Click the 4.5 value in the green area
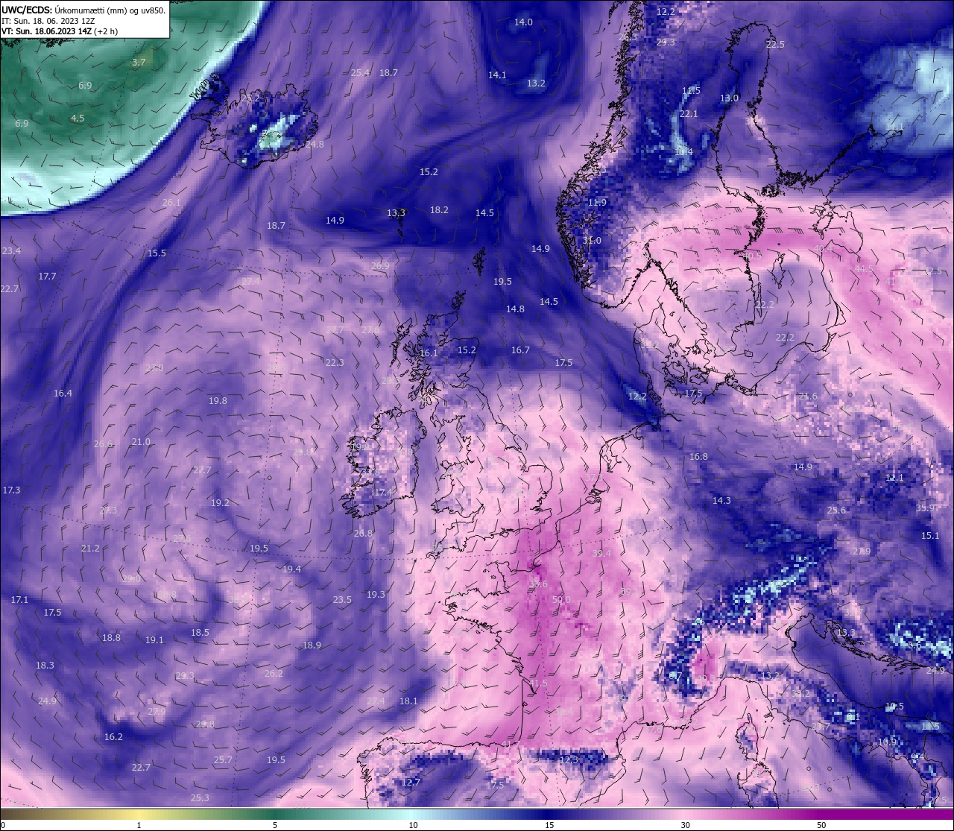Screen dimensions: 954x831 click(x=78, y=119)
